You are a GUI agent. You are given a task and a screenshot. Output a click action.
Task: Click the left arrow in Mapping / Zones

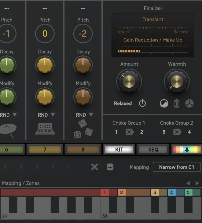pyautogui.click(x=188, y=183)
